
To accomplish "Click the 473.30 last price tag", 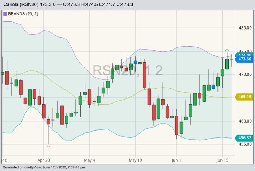I will click(244, 59).
